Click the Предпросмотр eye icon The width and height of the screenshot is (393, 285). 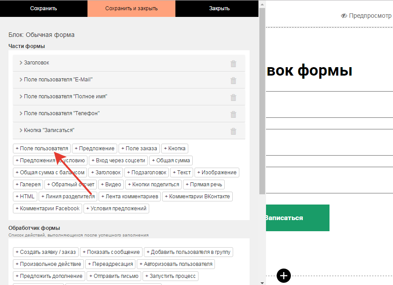pyautogui.click(x=344, y=16)
